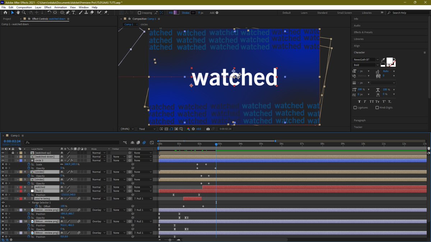431x242 pixels.
Task: Switch to the Small Screen workspace
Action: [344, 13]
